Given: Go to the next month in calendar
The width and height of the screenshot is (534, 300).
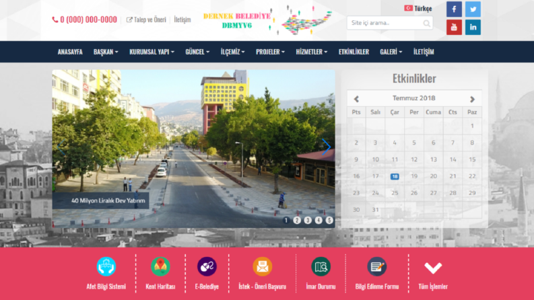Looking at the screenshot, I should 472,99.
